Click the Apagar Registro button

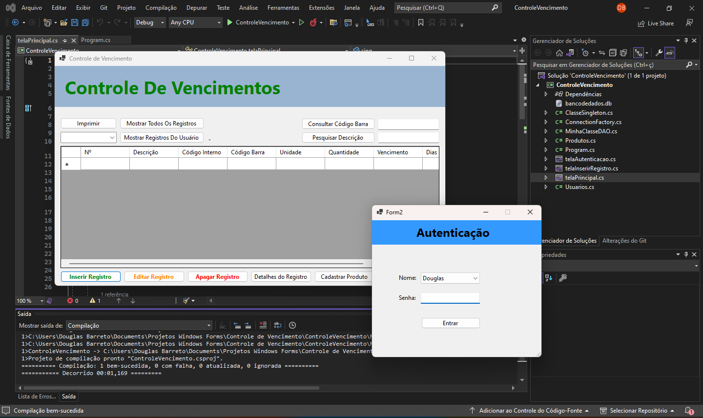click(217, 277)
